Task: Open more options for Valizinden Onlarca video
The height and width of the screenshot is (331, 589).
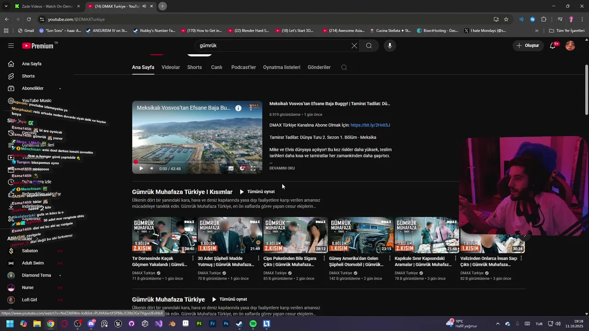Action: tap(521, 258)
